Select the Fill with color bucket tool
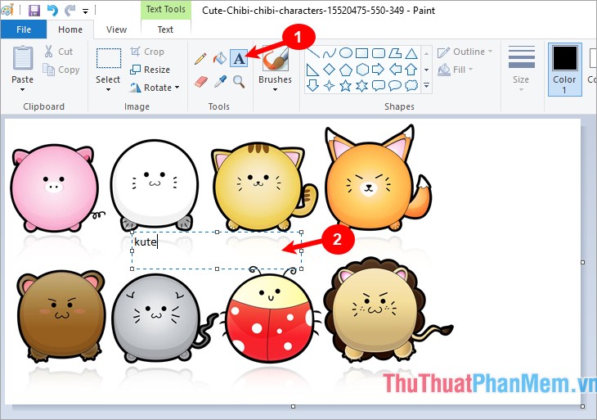The height and width of the screenshot is (420, 597). coord(220,59)
